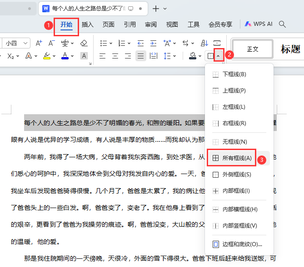Screen dimensions: 304x267
Task: Switch to the 审阅 tab
Action: tap(151, 24)
